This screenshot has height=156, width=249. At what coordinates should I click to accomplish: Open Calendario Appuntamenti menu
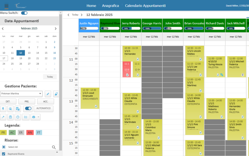click(145, 6)
